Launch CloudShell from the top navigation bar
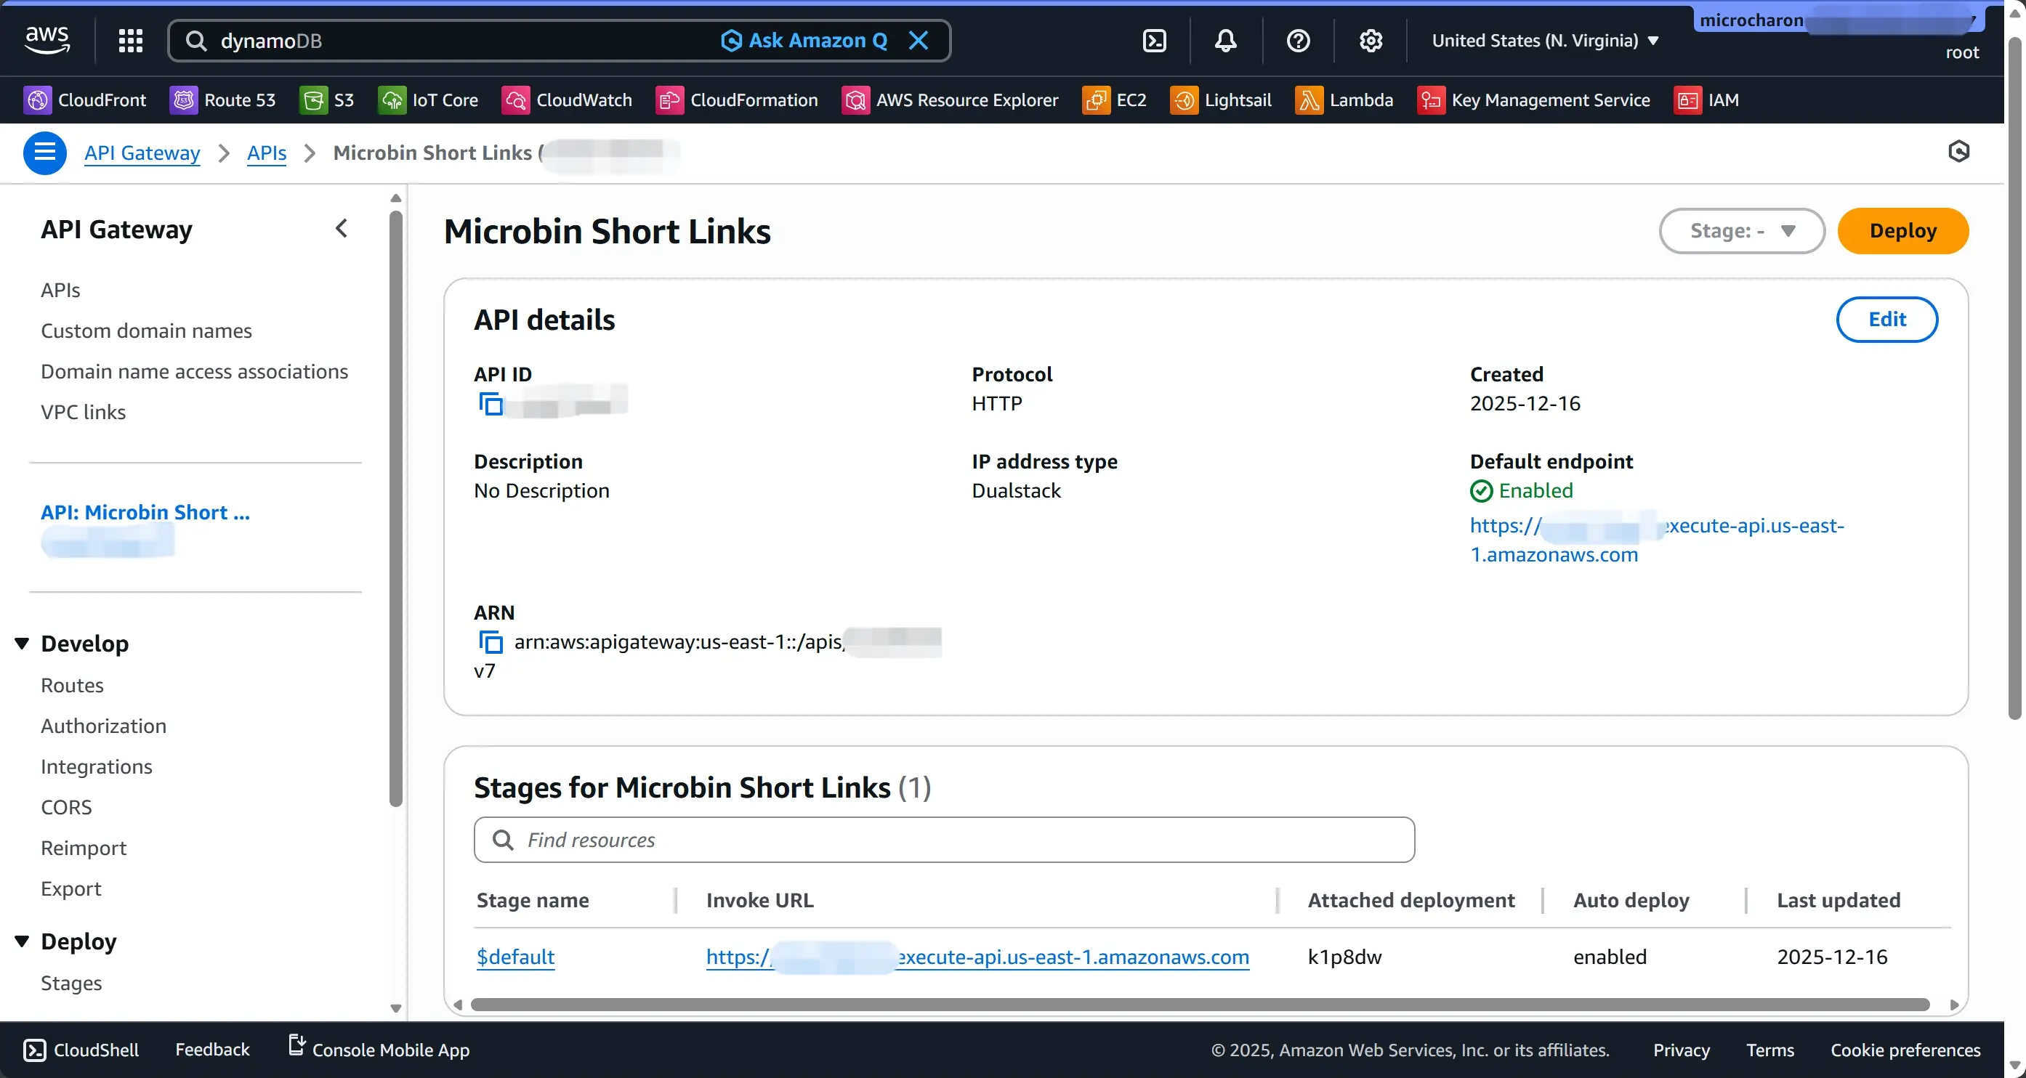Viewport: 2026px width, 1078px height. click(x=1154, y=41)
